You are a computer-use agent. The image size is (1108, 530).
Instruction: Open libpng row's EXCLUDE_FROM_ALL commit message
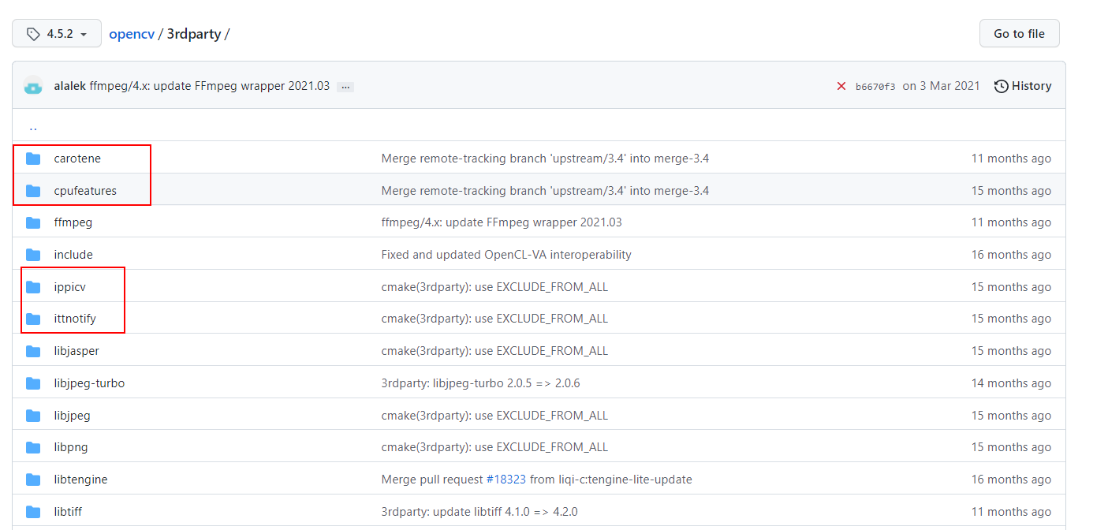494,447
